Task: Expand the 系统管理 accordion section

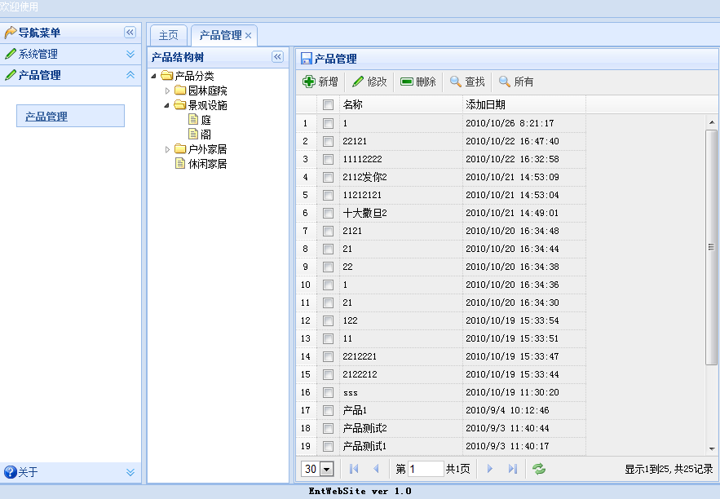Action: tap(130, 54)
